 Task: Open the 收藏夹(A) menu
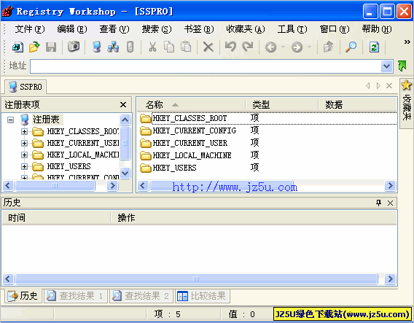(x=246, y=29)
